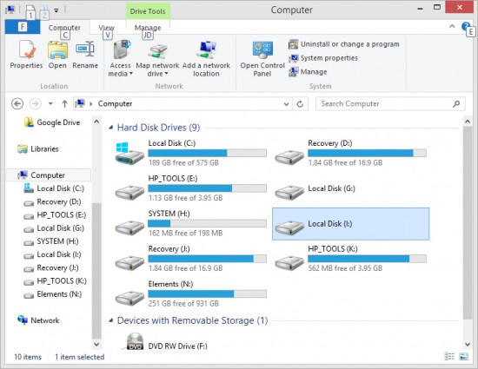Viewport: 478px width, 369px height.
Task: Select the SYSTEM (H:) drive icon
Action: click(x=129, y=227)
